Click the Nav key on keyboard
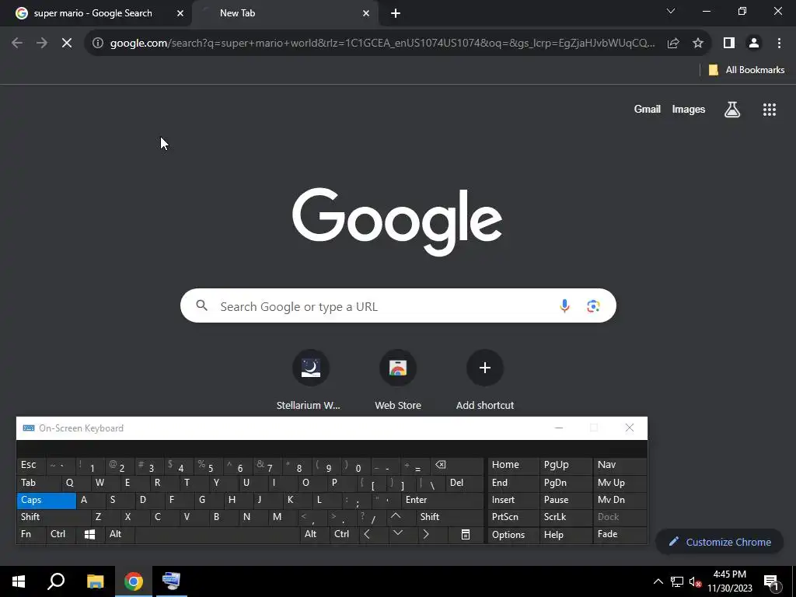This screenshot has width=796, height=597. click(x=620, y=466)
